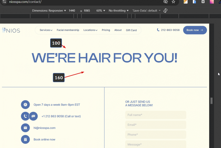This screenshot has height=148, width=221.
Task: Click the envelope email icon
Action: point(25,128)
